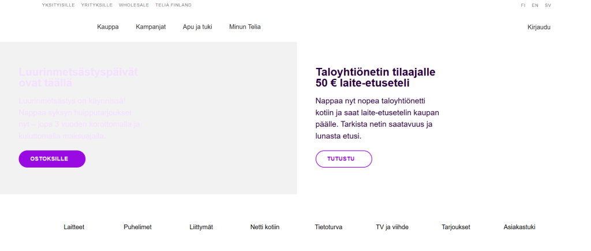Open the Minun Telia menu item

pyautogui.click(x=245, y=27)
